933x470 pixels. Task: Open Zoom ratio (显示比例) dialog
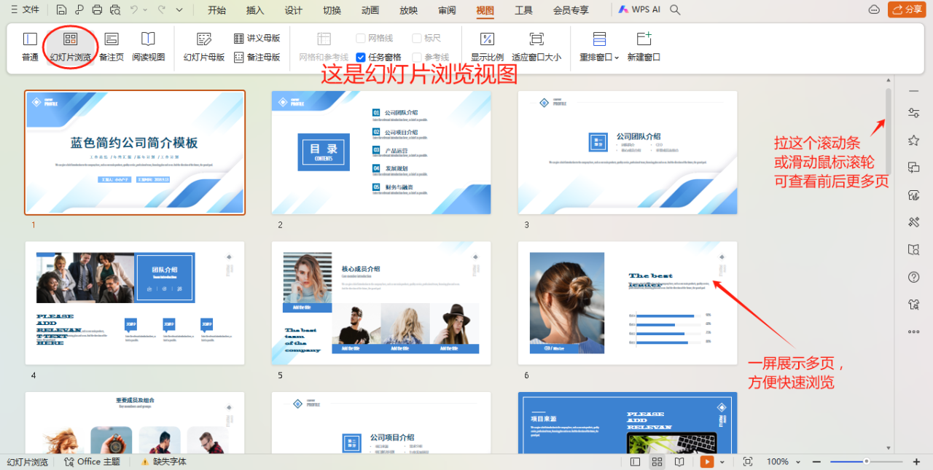[x=487, y=46]
